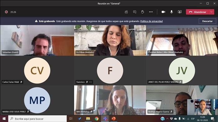Screen dimensions: 218x122
Task: Turn the camera off
Action: pos(163,12)
